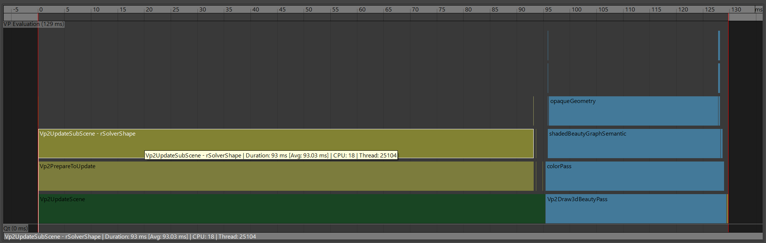Click the VP Evaluation (129 ms) category label
Screen dimensions: 766x243
click(34, 24)
